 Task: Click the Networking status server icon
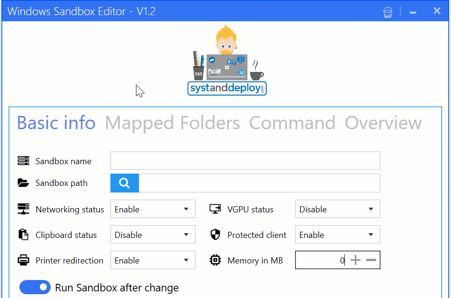23,209
